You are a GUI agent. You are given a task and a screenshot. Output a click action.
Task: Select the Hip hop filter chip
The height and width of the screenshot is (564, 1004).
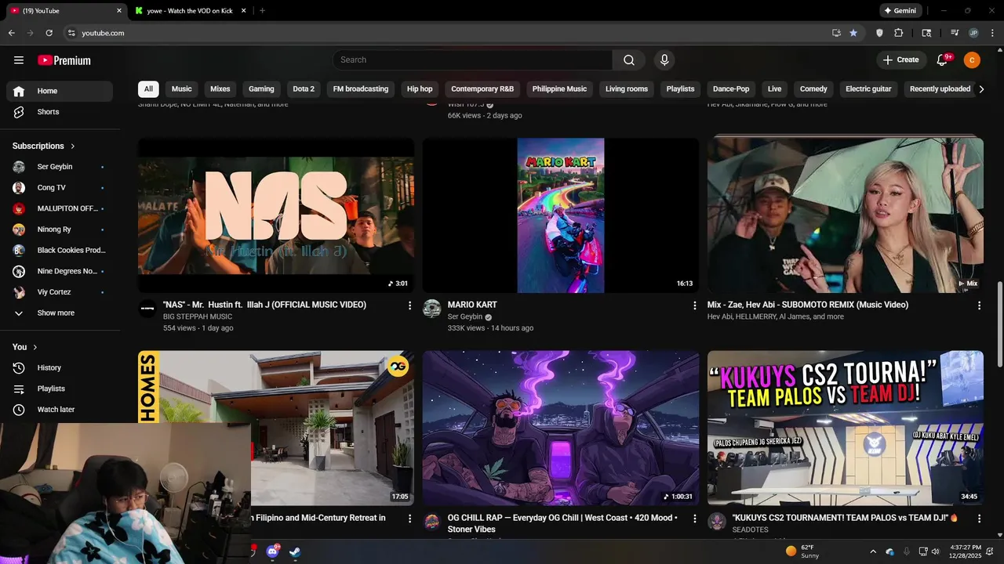(420, 89)
